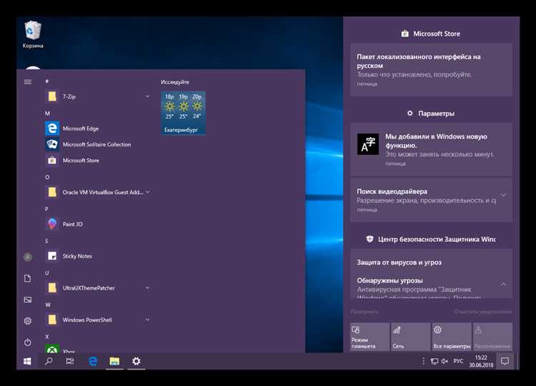Click the letter W group header
536x386 pixels.
coord(47,305)
